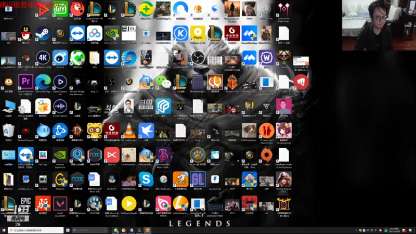
Task: Open the WeChat desktop shortcut
Action: [163, 82]
